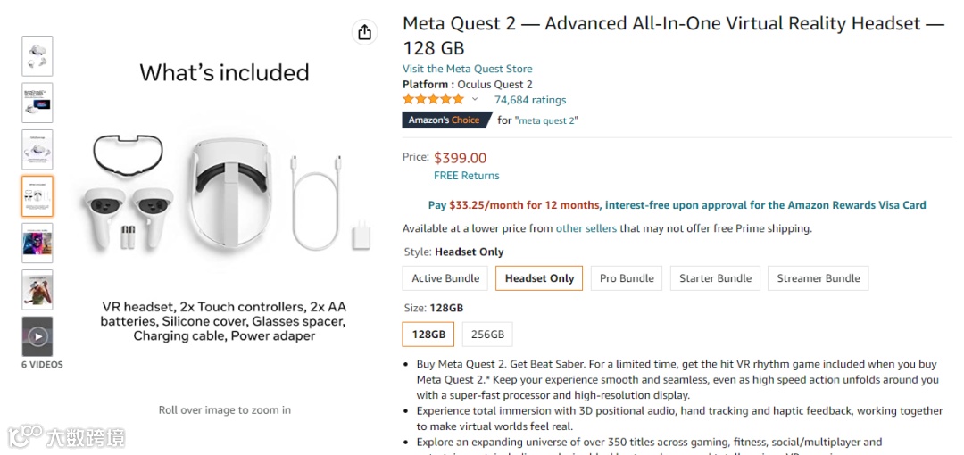Select the 128GB size option
Screen dimensions: 964x455
click(x=428, y=335)
